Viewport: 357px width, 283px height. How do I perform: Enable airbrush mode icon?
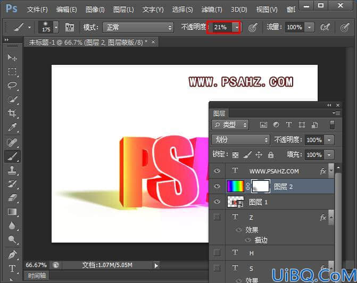pyautogui.click(x=325, y=28)
